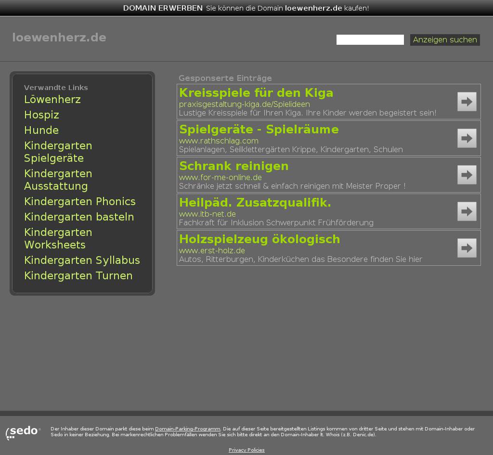Select the Hunde related link

[x=41, y=130]
